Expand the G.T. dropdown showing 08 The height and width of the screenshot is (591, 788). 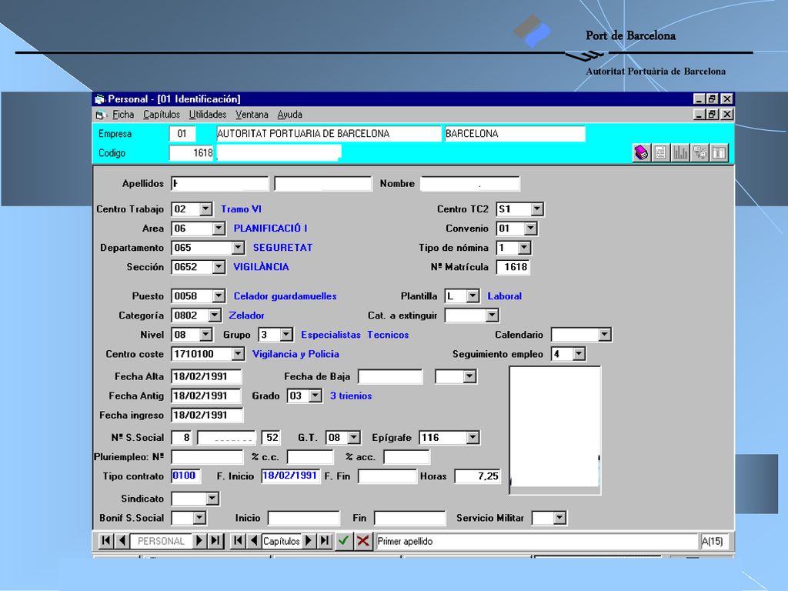(354, 438)
